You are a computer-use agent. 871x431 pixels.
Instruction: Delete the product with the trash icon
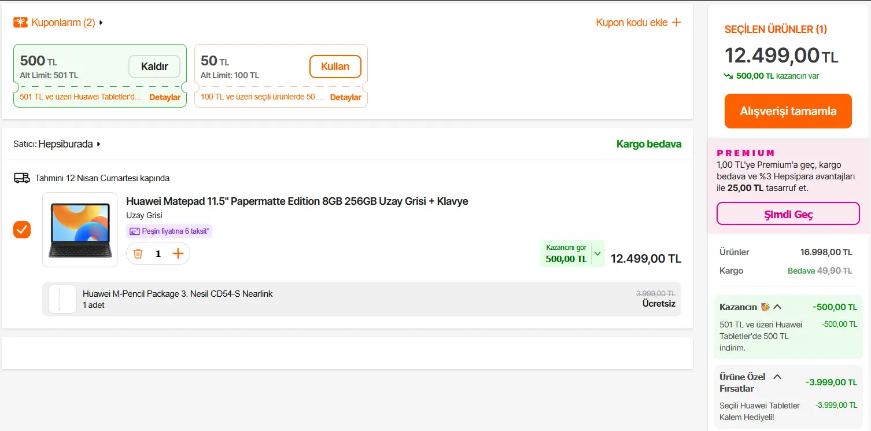tap(138, 253)
